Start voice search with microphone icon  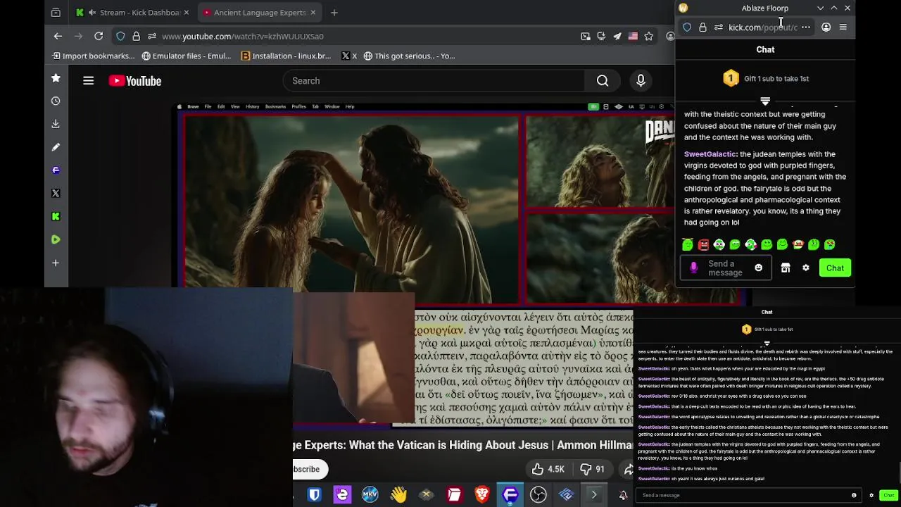pyautogui.click(x=641, y=81)
